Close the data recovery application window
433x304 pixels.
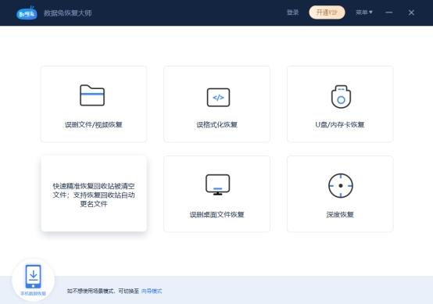click(x=411, y=13)
